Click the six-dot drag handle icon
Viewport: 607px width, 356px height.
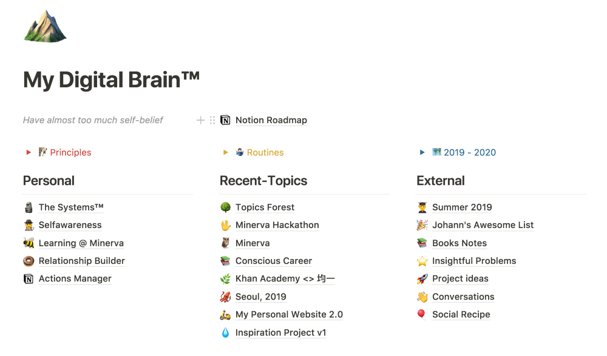[x=212, y=120]
